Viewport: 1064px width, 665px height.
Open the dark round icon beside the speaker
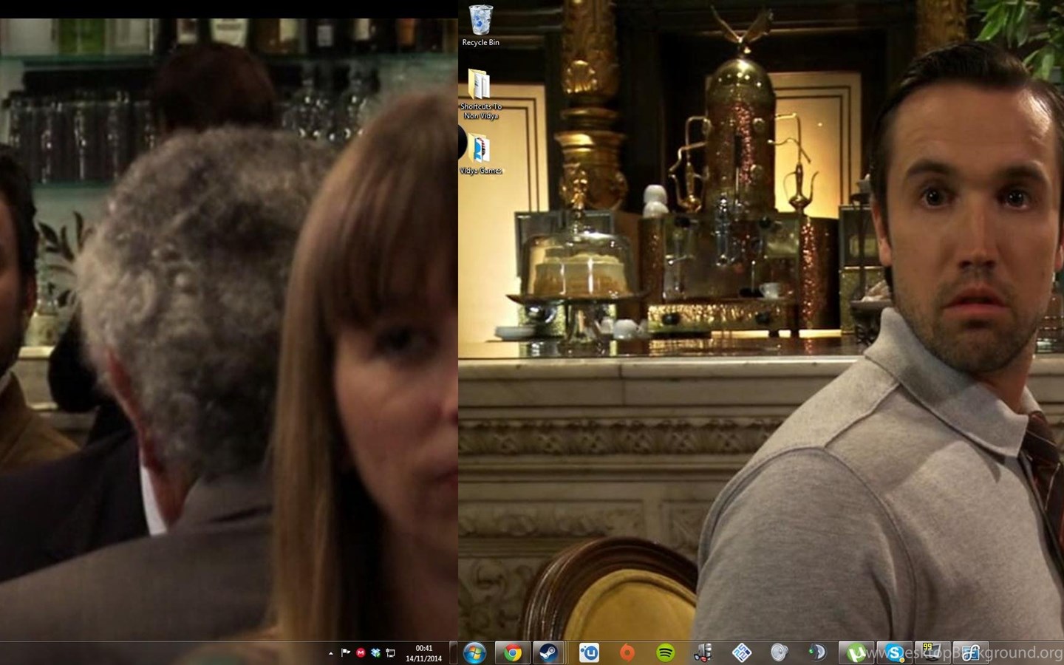[x=816, y=653]
